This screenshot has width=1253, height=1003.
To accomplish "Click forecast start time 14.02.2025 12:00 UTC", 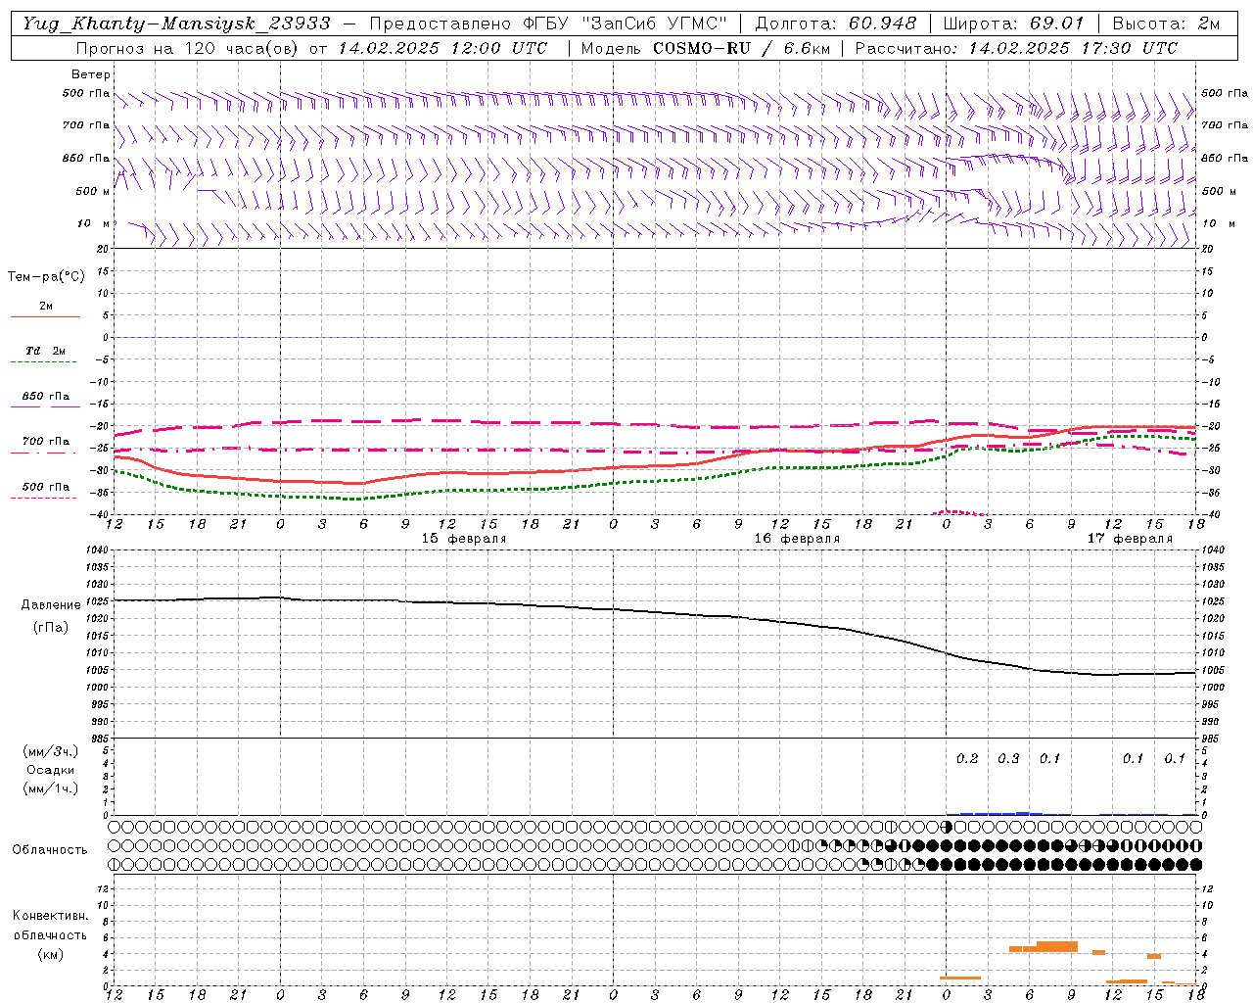I will pos(442,48).
